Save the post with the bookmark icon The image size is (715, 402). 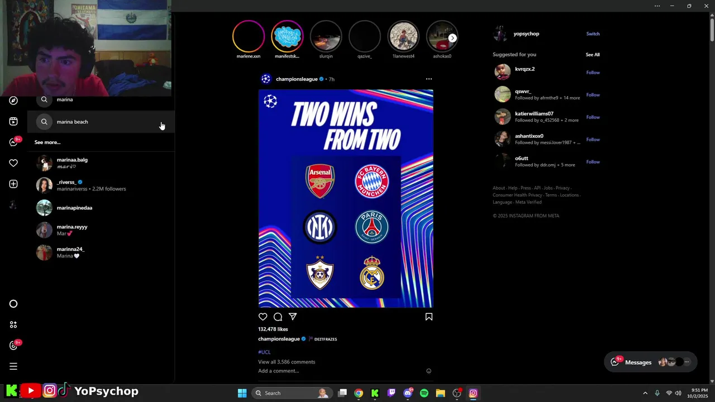[429, 317]
